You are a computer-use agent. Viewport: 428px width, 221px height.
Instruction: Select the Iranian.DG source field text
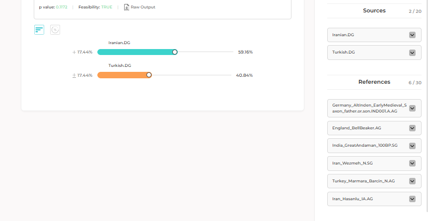click(x=344, y=35)
